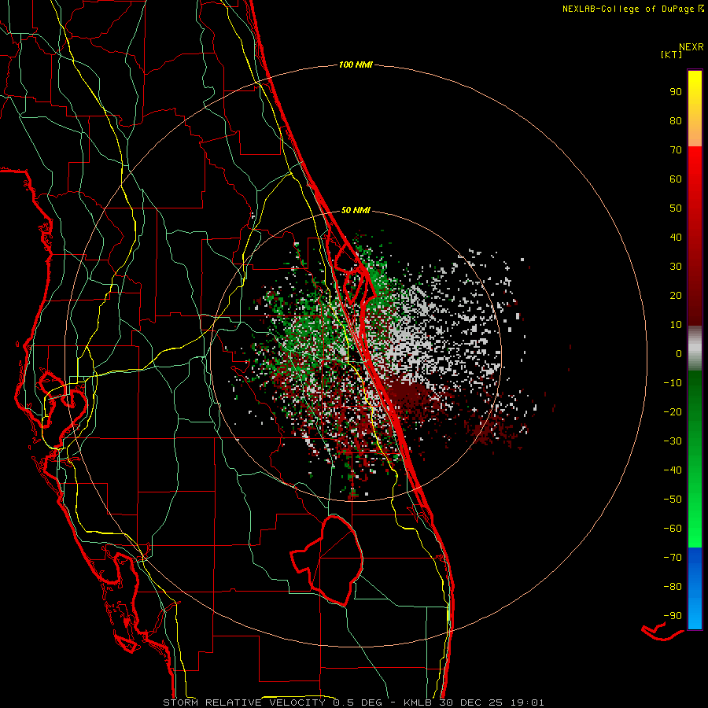
Task: Click the 50 value on the velocity scale
Action: click(x=676, y=208)
